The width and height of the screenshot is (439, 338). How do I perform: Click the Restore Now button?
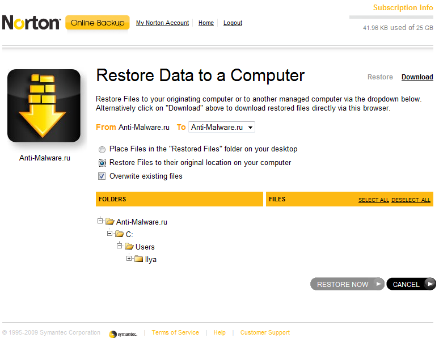pyautogui.click(x=347, y=284)
